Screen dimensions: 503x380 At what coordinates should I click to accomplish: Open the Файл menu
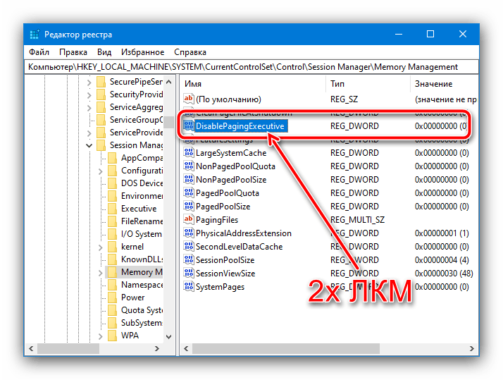pyautogui.click(x=39, y=52)
